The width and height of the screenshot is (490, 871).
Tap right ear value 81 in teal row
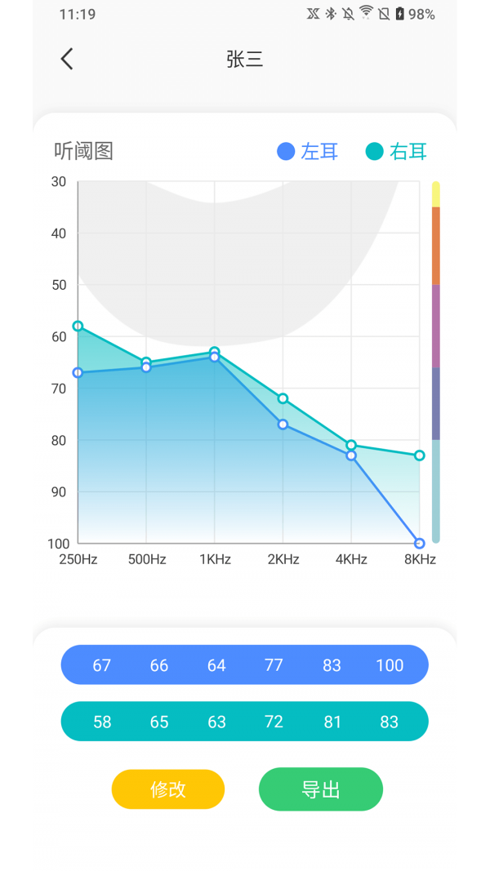pos(332,722)
